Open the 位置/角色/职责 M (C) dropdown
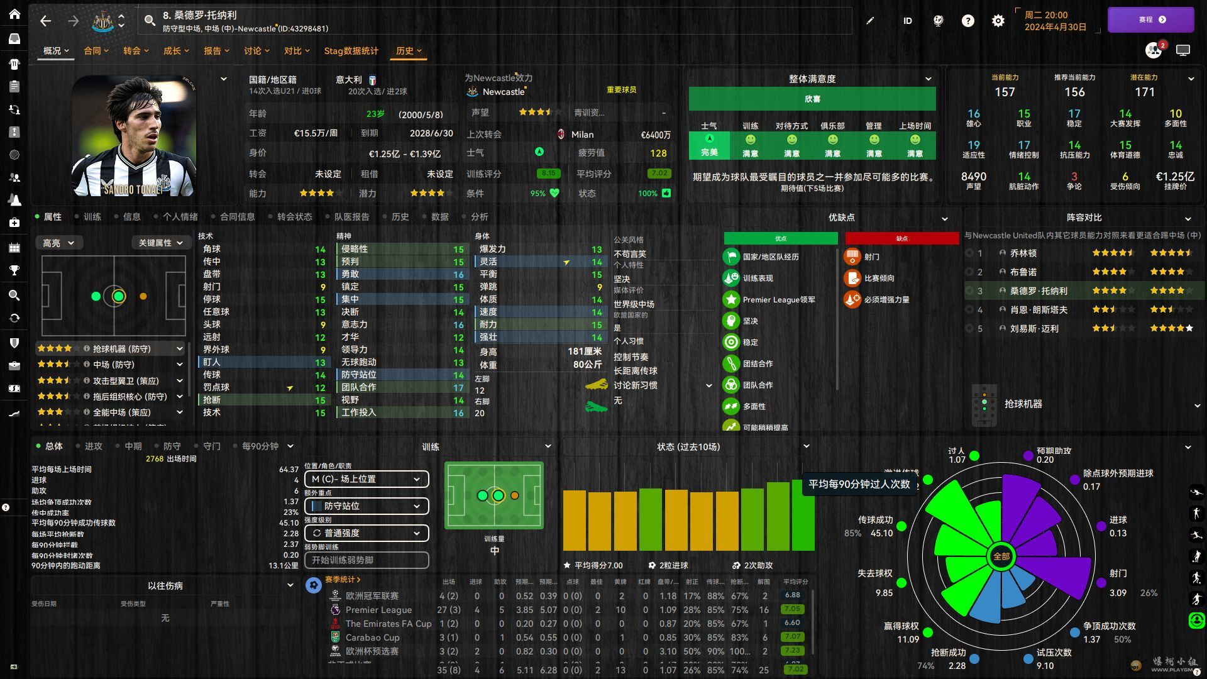 click(x=367, y=479)
